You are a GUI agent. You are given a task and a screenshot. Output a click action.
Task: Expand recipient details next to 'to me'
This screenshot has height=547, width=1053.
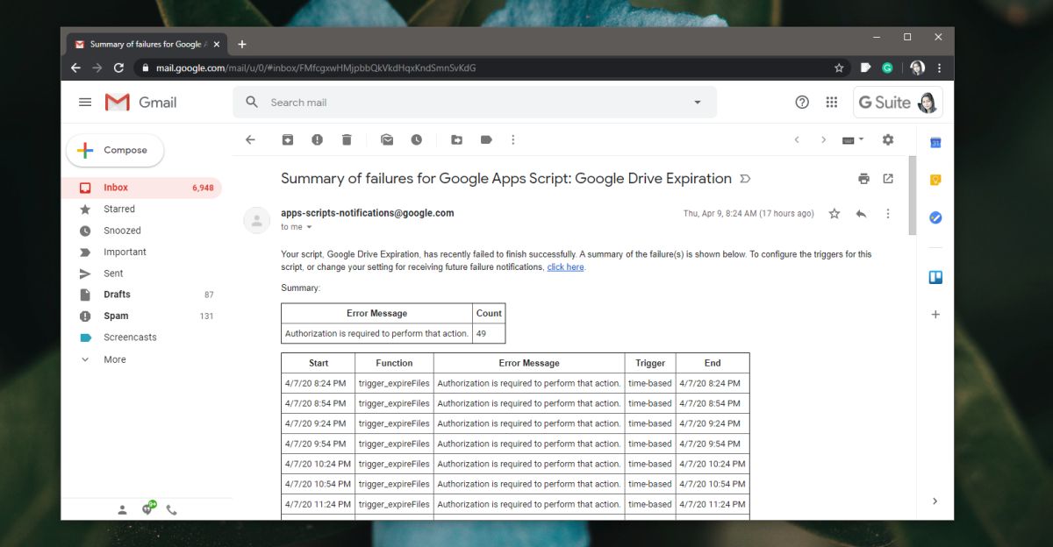click(x=309, y=227)
